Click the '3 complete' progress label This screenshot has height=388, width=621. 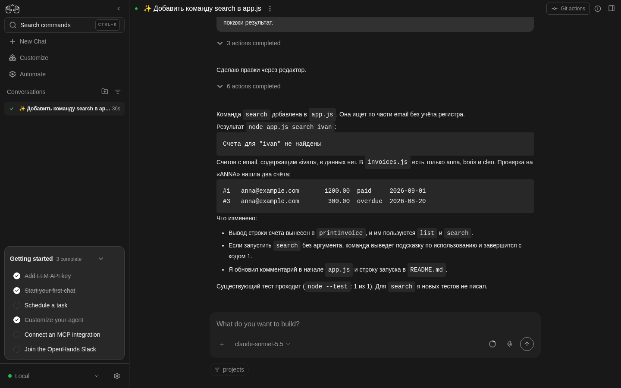pyautogui.click(x=69, y=259)
